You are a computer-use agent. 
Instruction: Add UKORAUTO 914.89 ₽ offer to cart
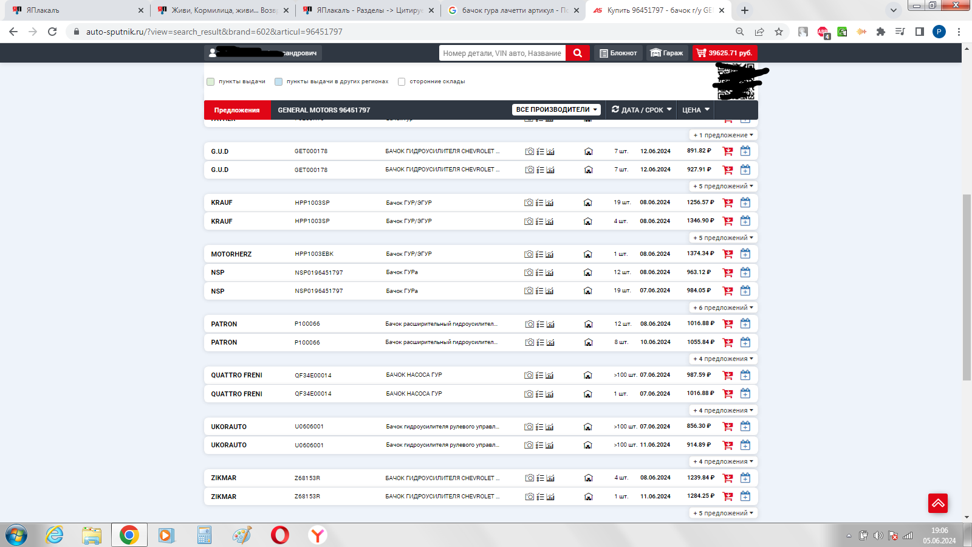pos(728,445)
